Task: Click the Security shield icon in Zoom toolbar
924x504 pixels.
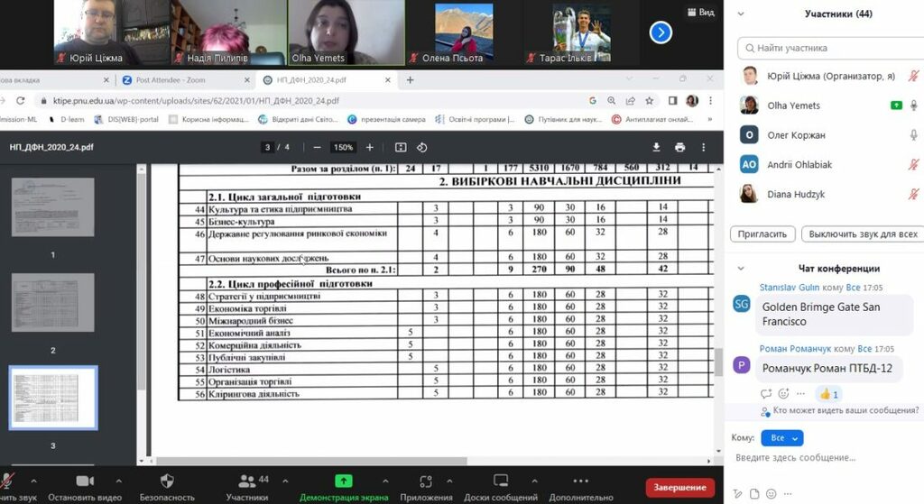Action: tap(166, 481)
